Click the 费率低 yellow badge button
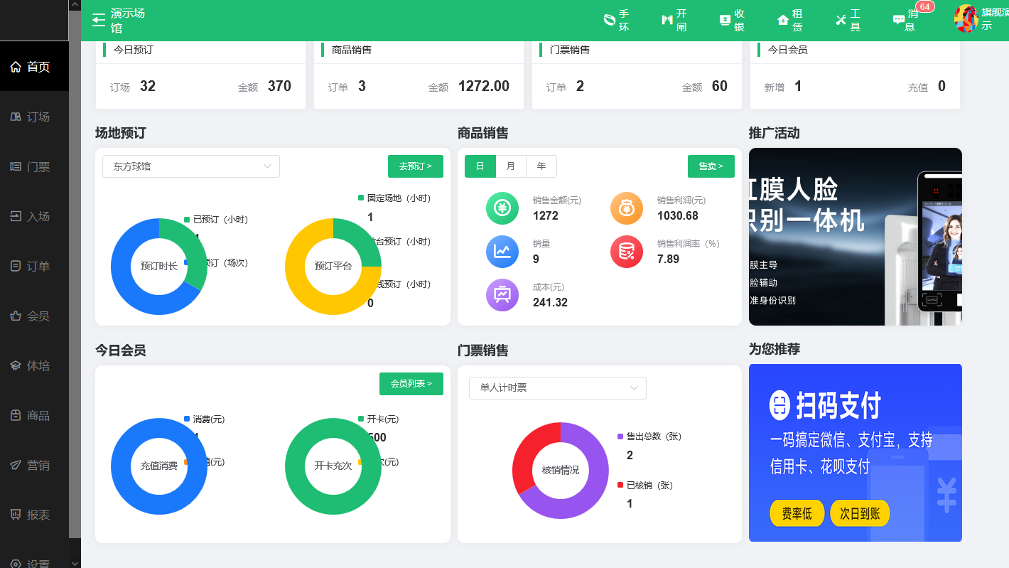Image resolution: width=1009 pixels, height=568 pixels. 797,513
